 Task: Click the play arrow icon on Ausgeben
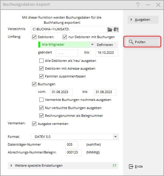tap(131, 20)
